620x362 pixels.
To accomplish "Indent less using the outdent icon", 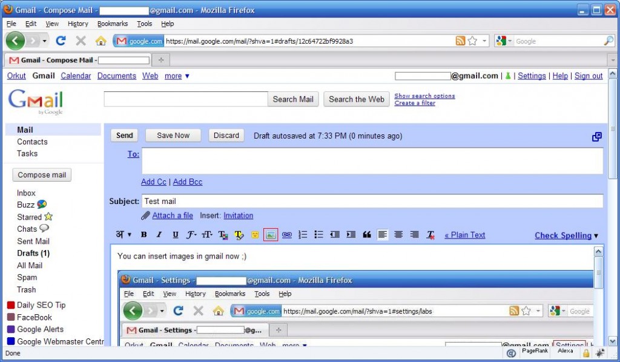I will tap(335, 235).
